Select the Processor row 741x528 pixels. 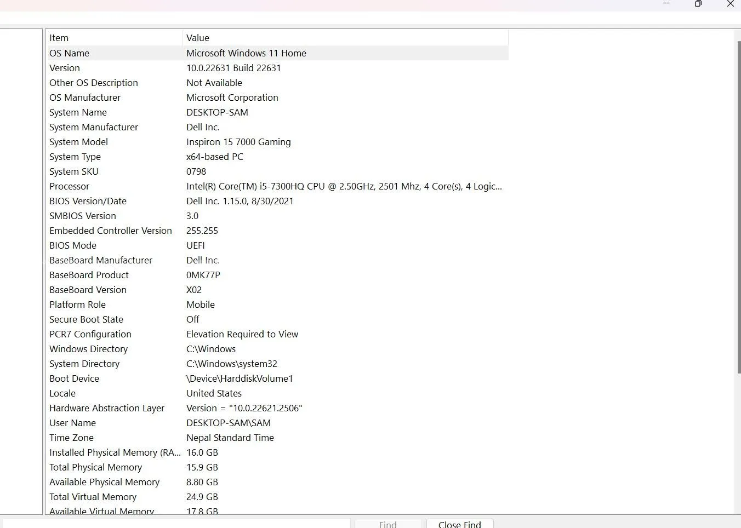click(x=70, y=186)
